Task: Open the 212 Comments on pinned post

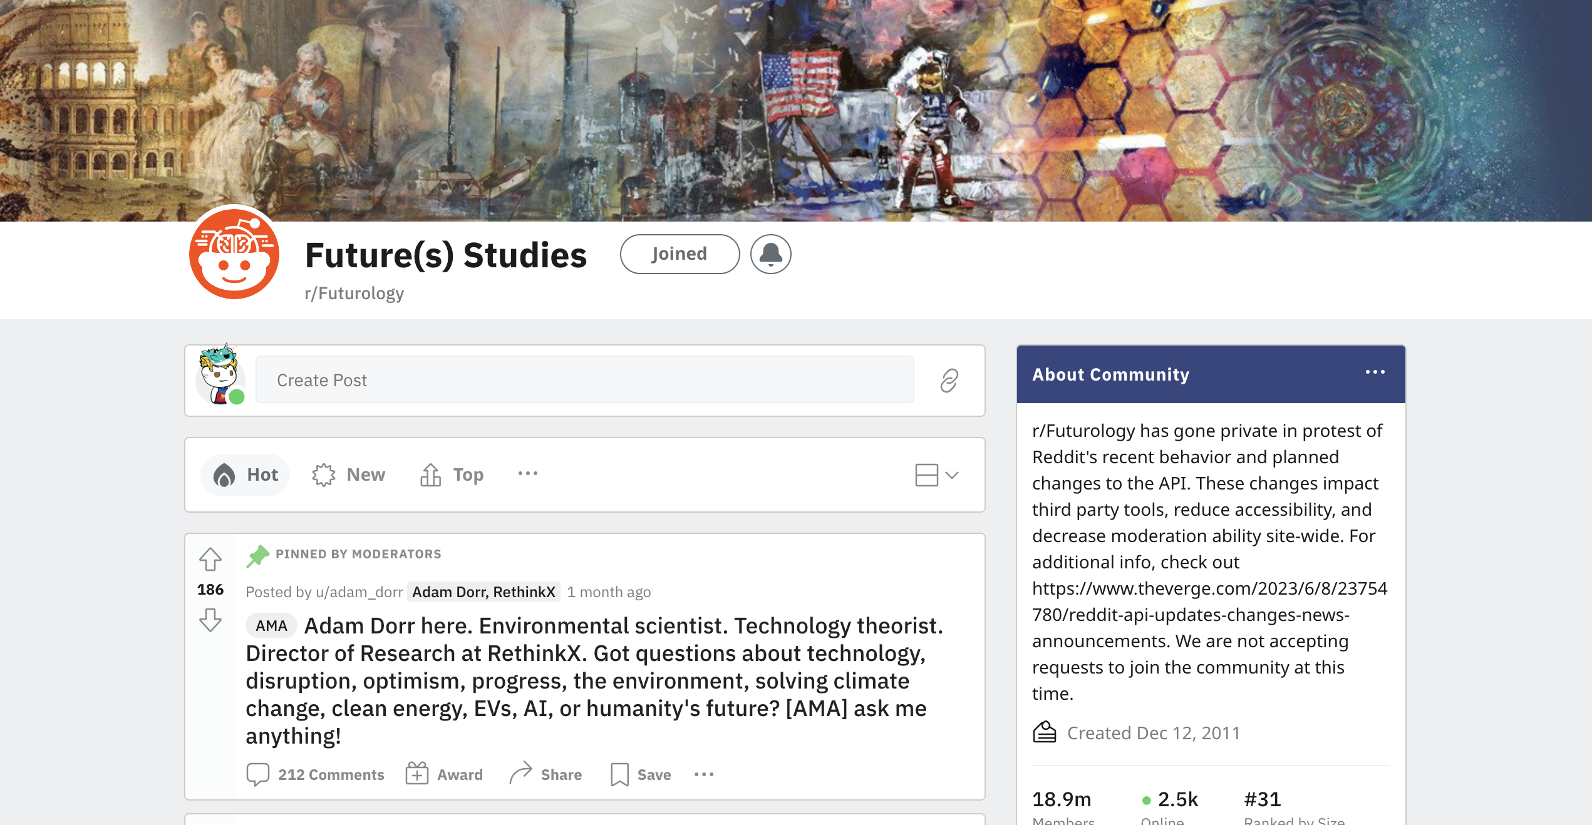Action: [x=315, y=774]
